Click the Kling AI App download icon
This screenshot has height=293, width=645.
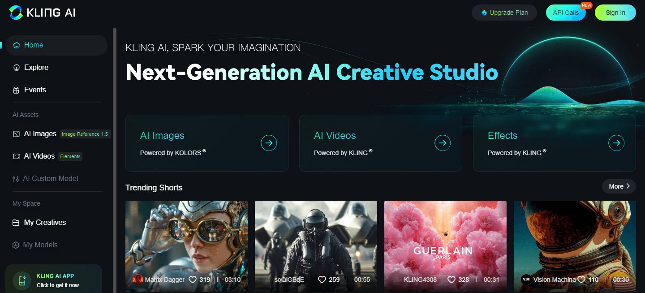(21, 281)
